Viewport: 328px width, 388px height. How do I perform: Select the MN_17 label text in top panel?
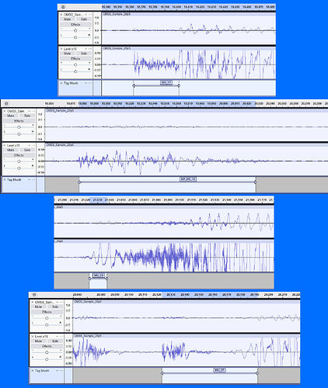[166, 83]
